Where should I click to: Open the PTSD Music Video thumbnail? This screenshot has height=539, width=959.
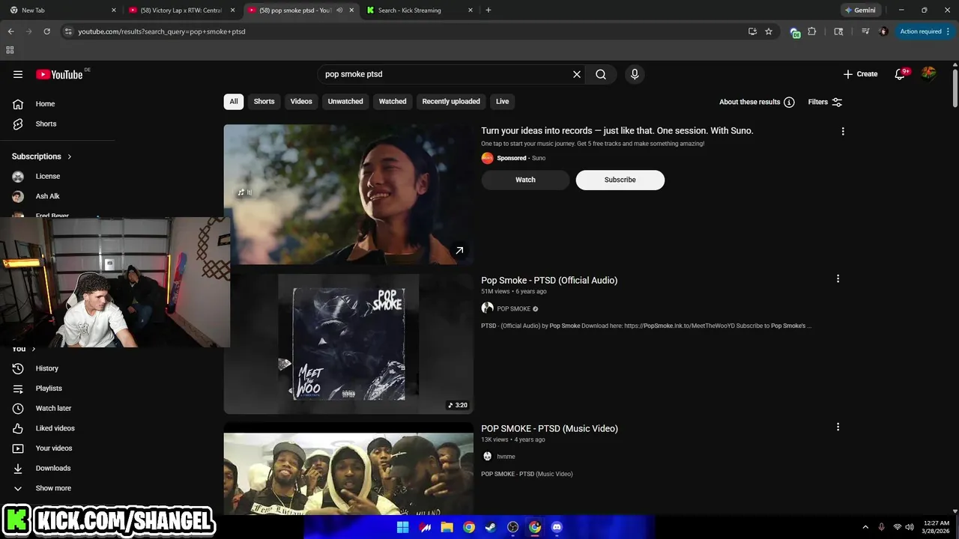pos(348,469)
